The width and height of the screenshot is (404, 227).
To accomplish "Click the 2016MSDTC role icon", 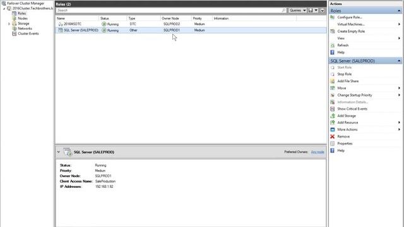I will pos(61,24).
